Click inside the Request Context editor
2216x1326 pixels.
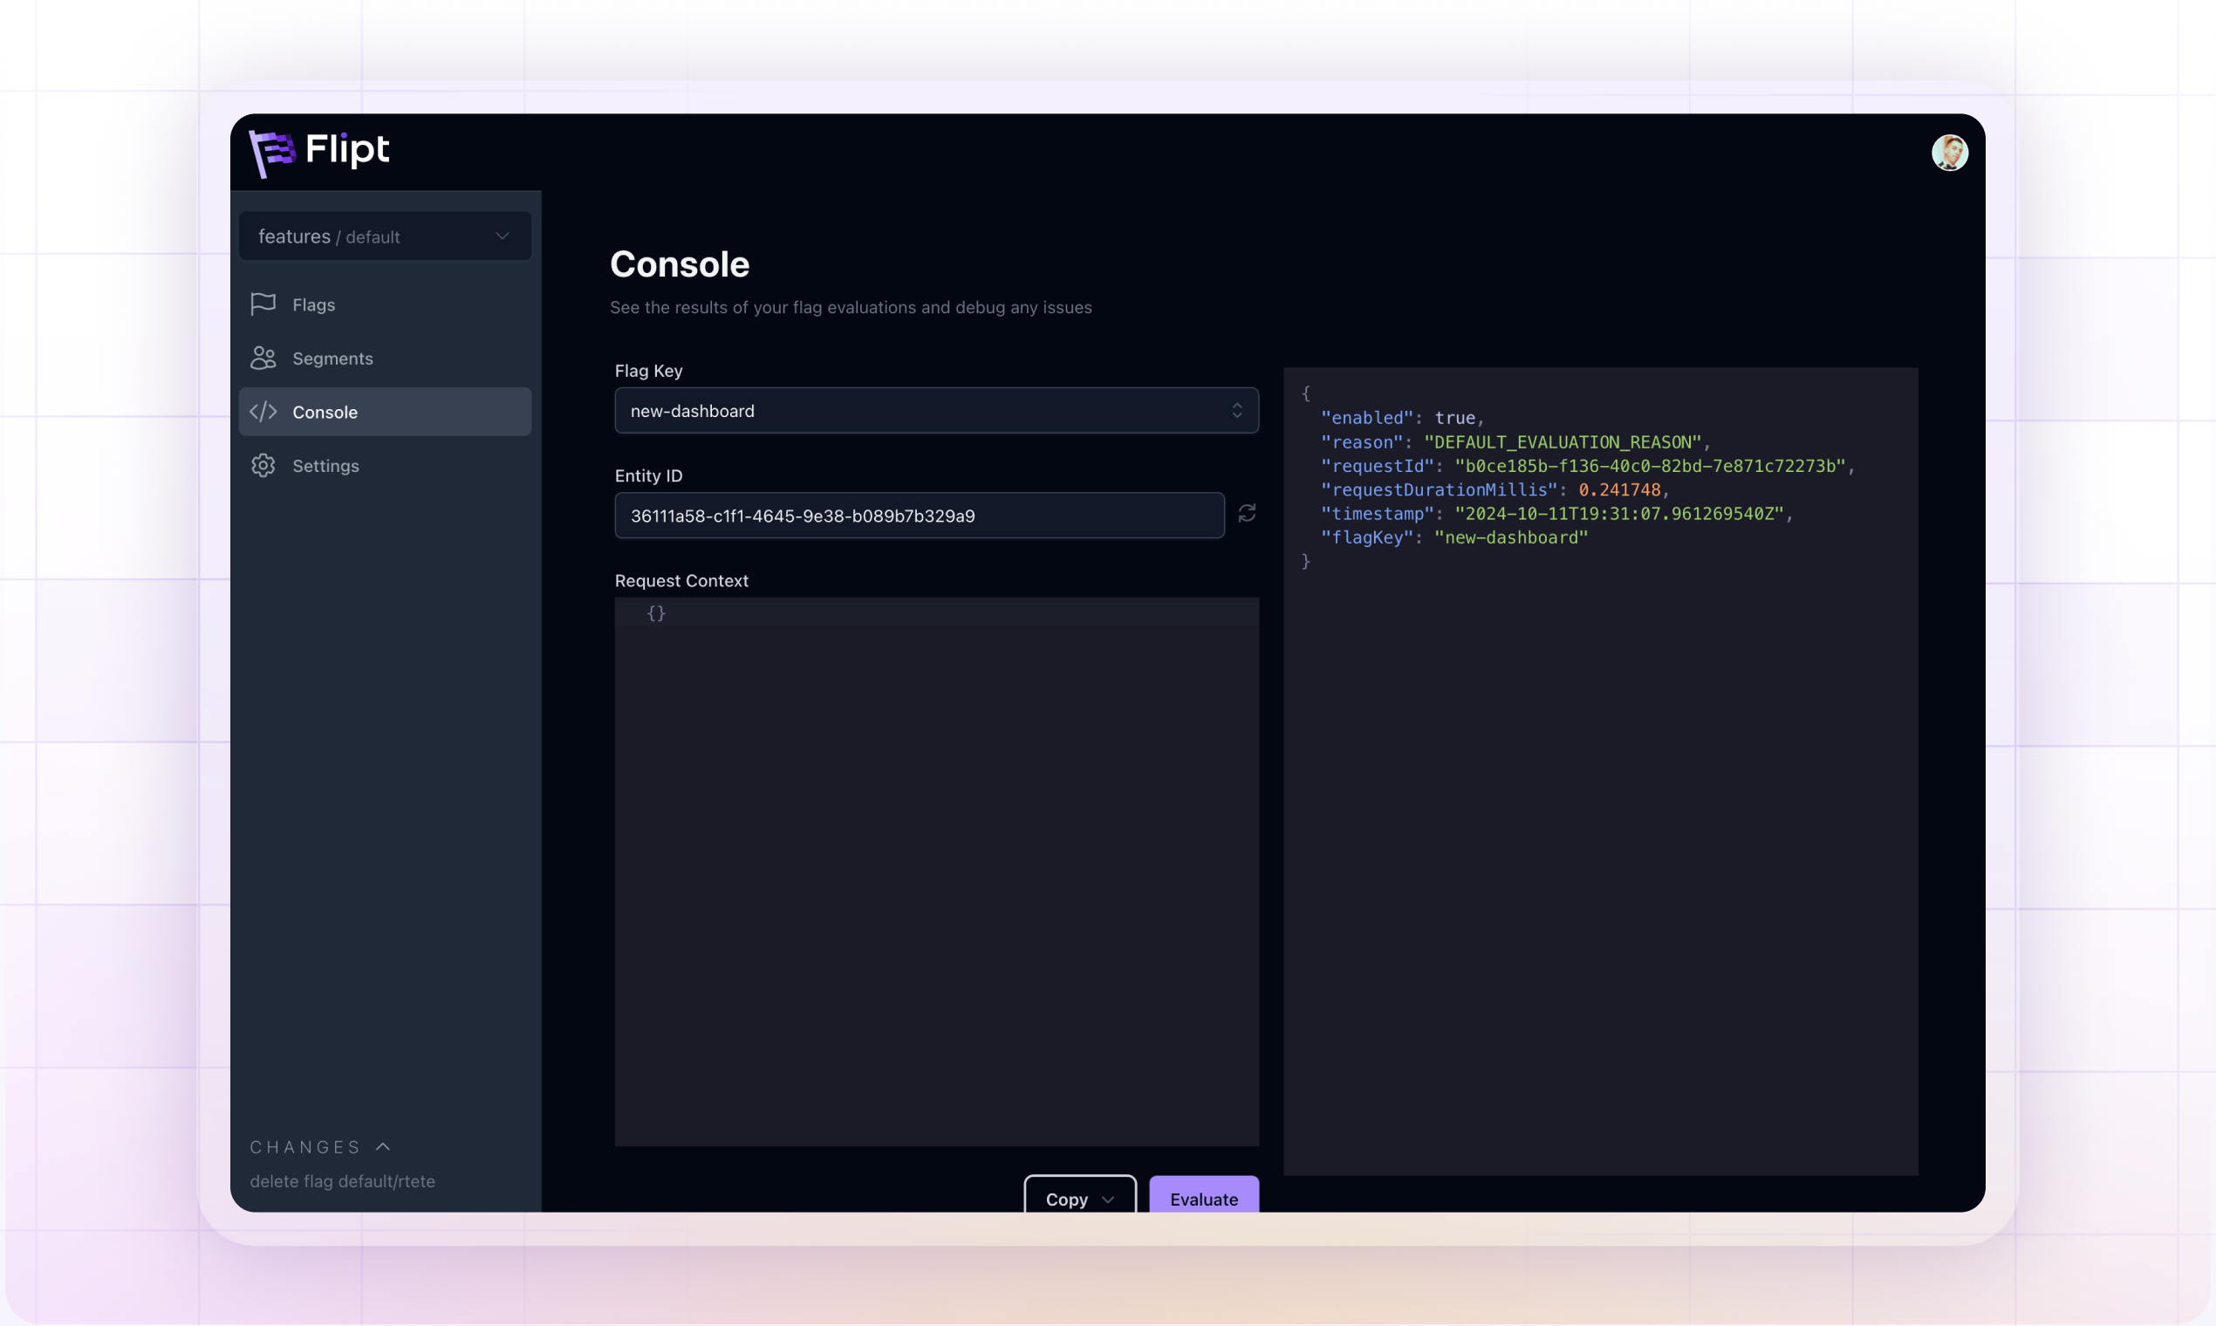point(935,871)
